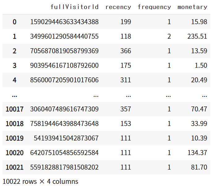
Task: Select visitor ID 7056870819058799369
Action: pyautogui.click(x=64, y=51)
